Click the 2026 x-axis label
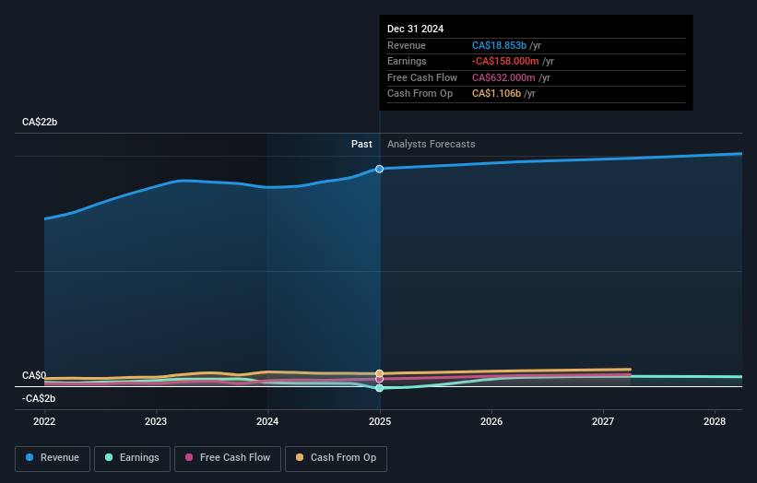Image resolution: width=757 pixels, height=483 pixels. [491, 422]
